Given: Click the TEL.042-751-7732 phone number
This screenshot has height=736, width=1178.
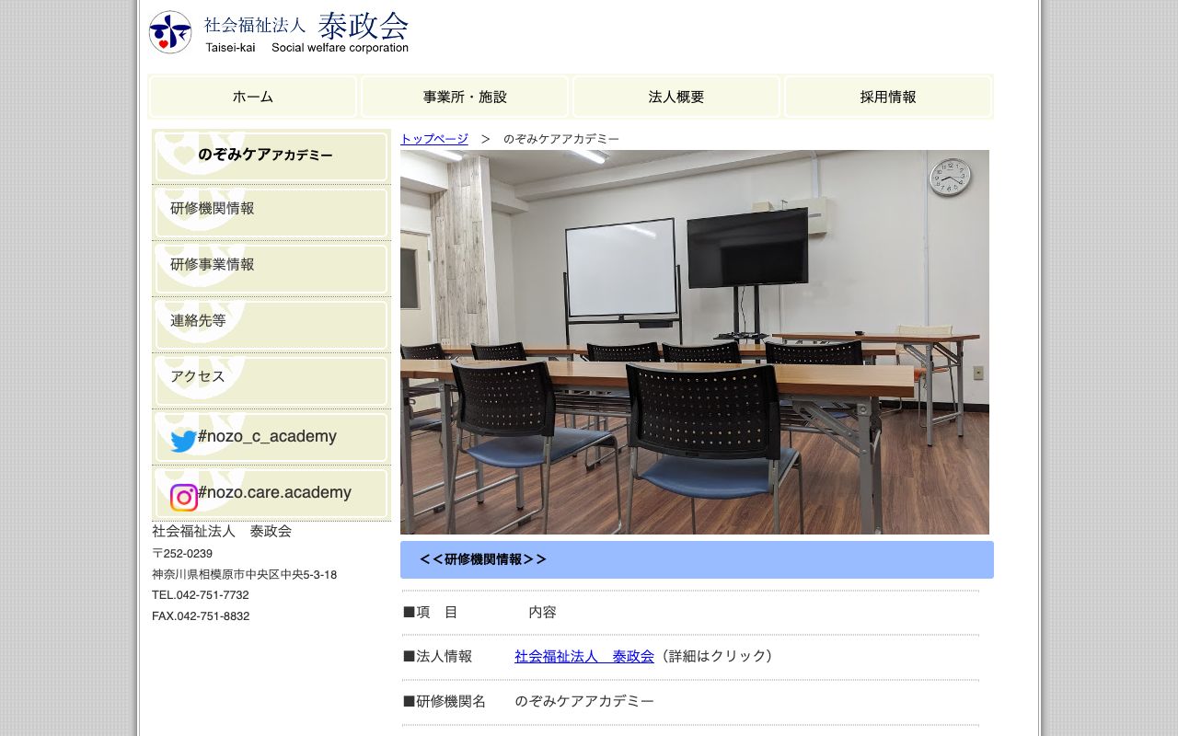Looking at the screenshot, I should pyautogui.click(x=200, y=595).
